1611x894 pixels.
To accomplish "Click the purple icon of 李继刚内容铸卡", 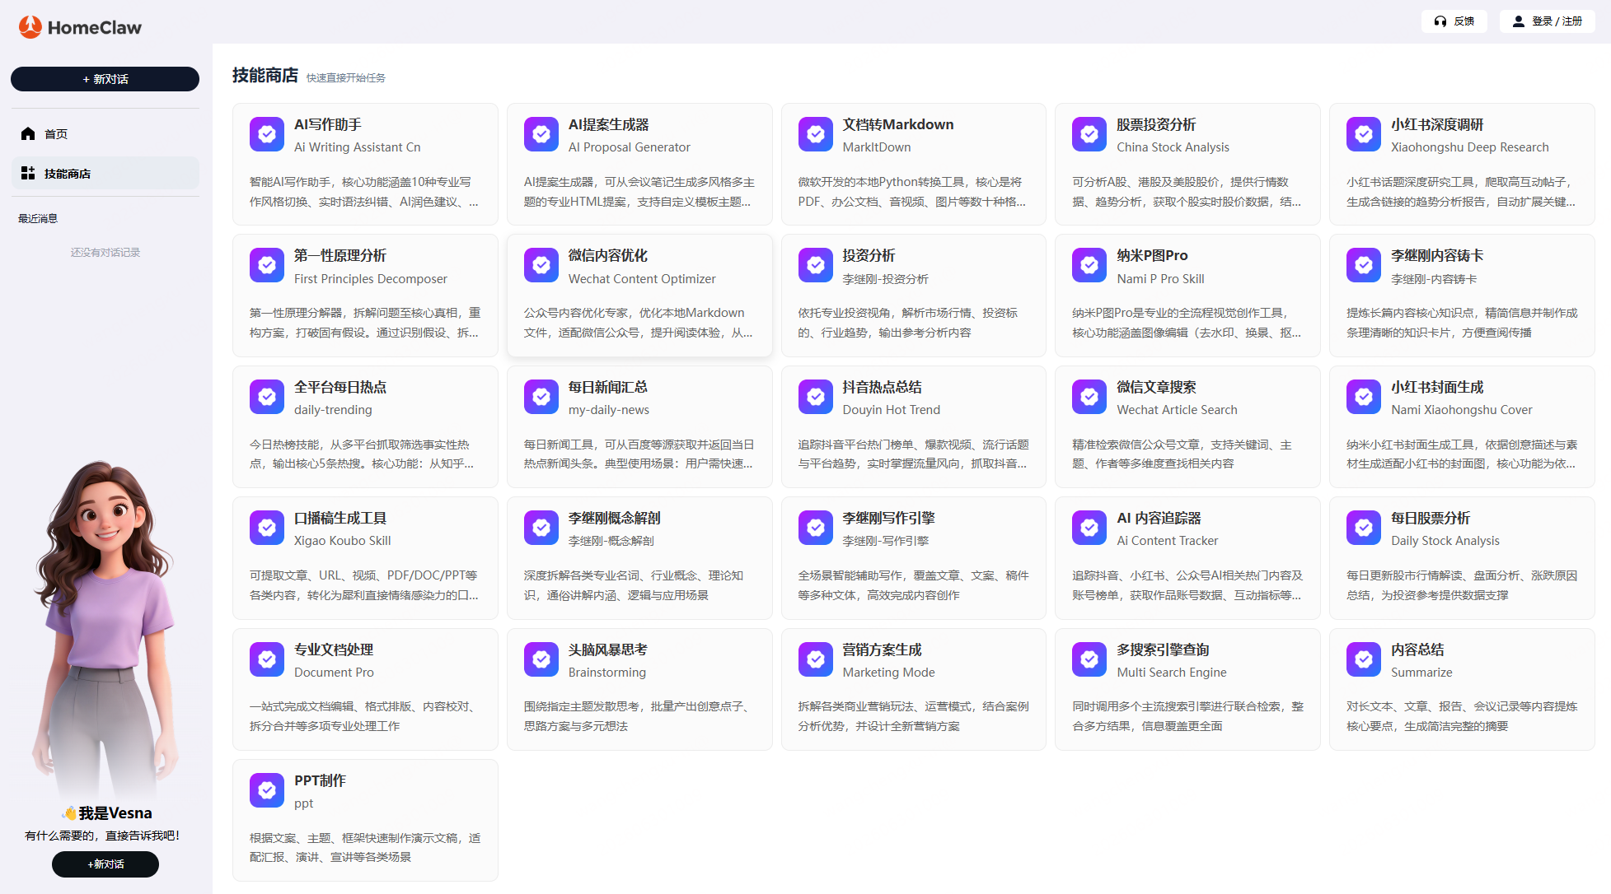I will [x=1364, y=265].
